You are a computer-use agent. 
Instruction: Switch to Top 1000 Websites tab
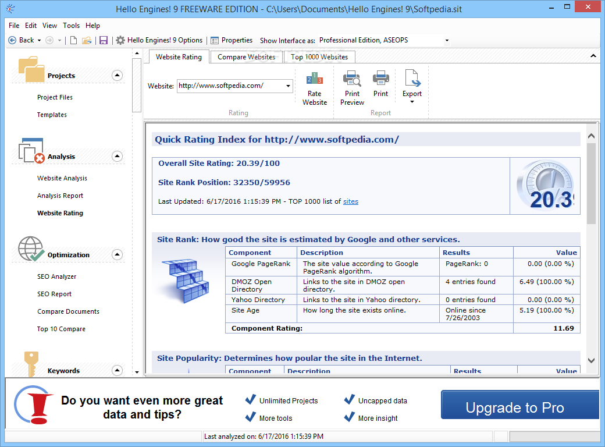(319, 56)
